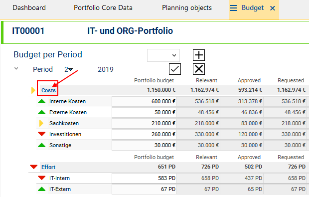Edit the IT-Extern budget field 67 PD

coord(144,189)
